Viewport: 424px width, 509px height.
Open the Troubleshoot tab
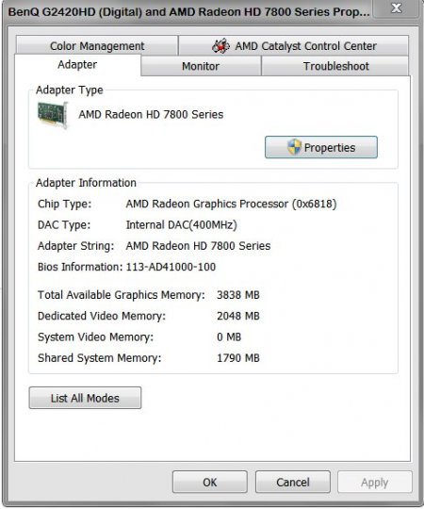click(x=335, y=66)
